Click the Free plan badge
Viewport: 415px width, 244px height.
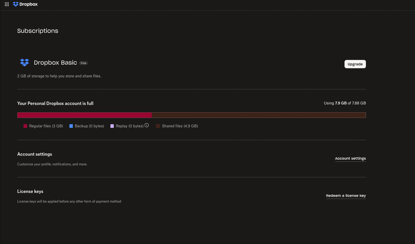(x=84, y=63)
